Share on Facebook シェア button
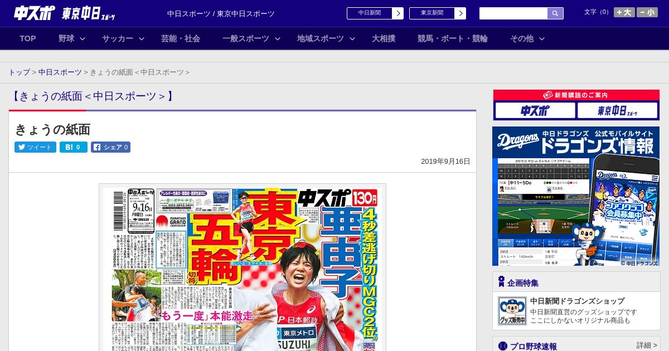Screen dimensions: 669x351 coord(110,147)
